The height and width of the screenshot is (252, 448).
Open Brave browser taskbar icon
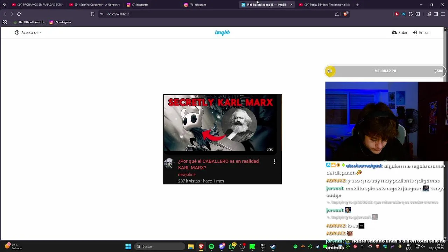(201, 246)
